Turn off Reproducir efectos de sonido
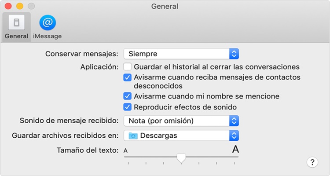 128,107
